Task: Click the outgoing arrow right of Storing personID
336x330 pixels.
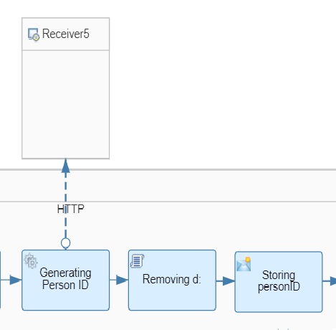Action: [x=330, y=280]
